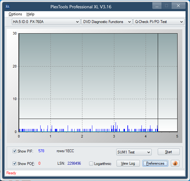The height and width of the screenshot is (181, 190).
Task: Click the Start button
Action: pyautogui.click(x=169, y=152)
